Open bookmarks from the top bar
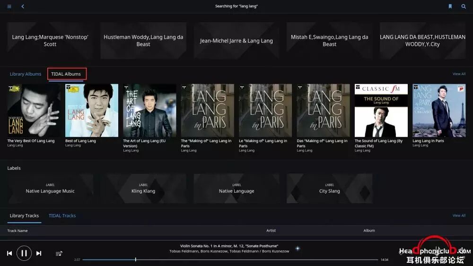This screenshot has height=266, width=473. (x=450, y=6)
